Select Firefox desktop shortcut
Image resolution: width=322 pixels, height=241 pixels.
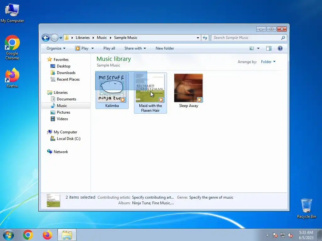coord(12,78)
